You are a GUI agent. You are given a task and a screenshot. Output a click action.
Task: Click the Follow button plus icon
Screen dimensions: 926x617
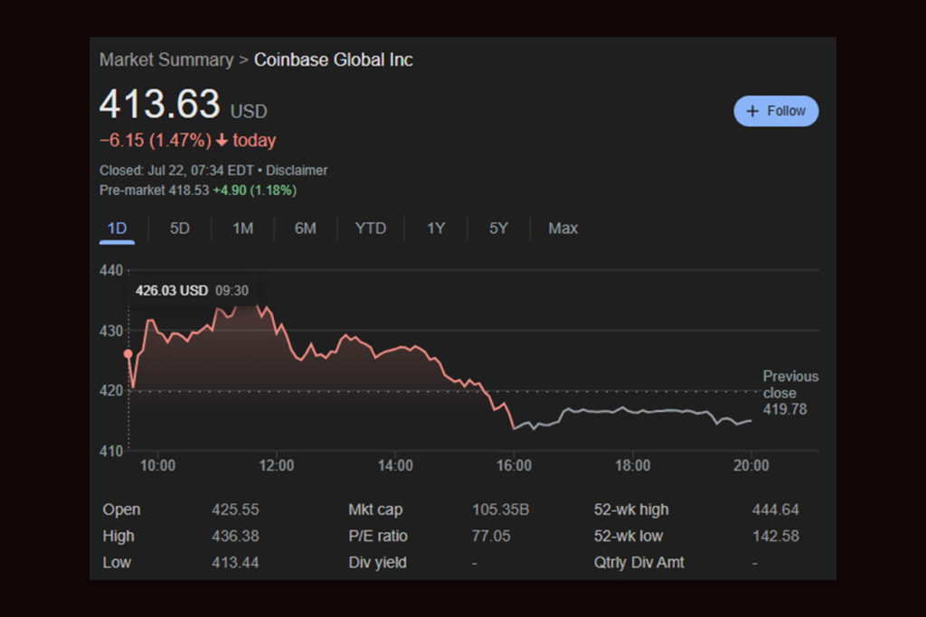(752, 111)
